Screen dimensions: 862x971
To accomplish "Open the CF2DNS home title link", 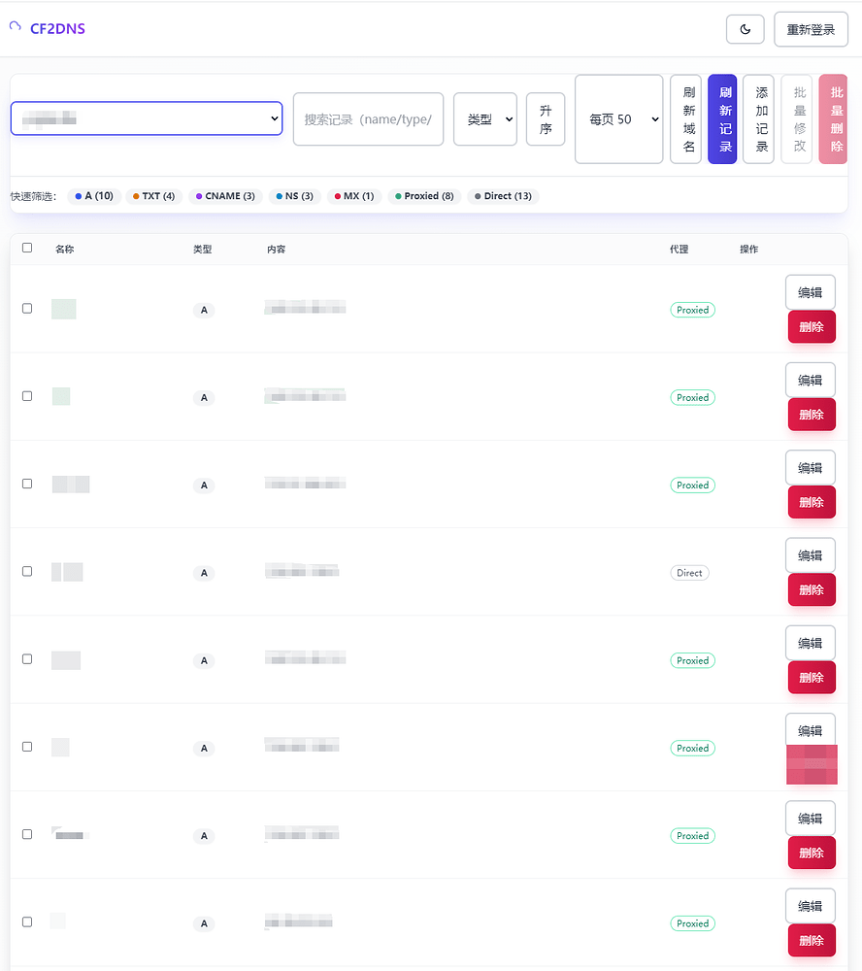I will (x=57, y=28).
